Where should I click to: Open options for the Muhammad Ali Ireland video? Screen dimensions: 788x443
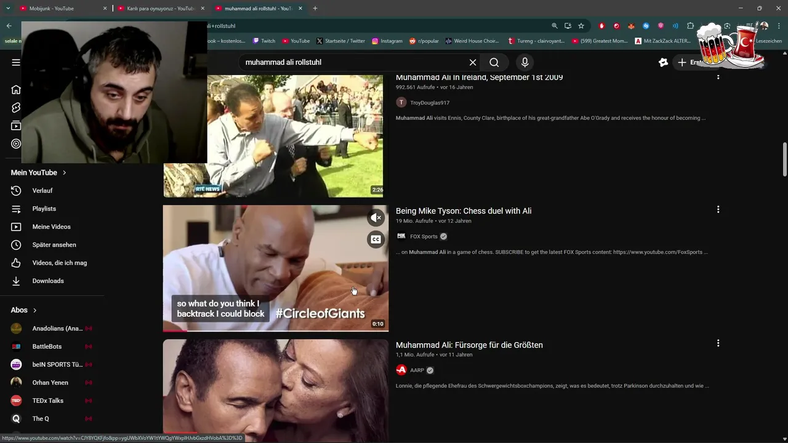pos(718,76)
